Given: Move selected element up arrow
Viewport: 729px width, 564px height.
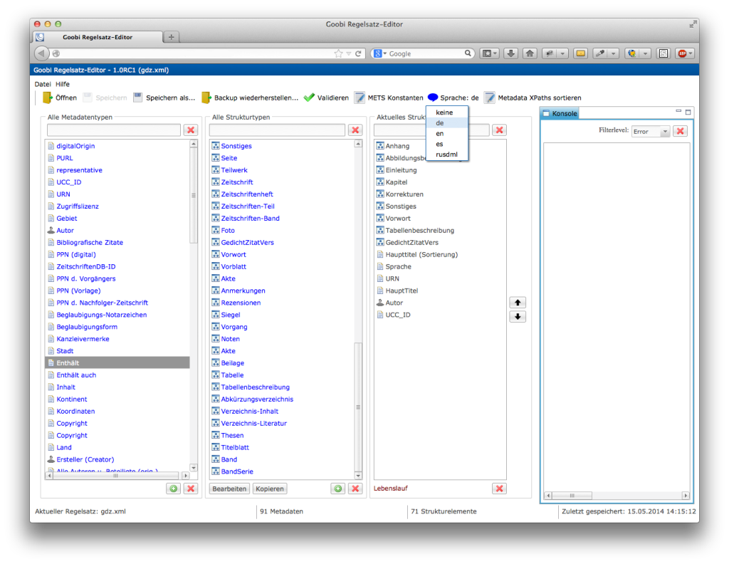Looking at the screenshot, I should (x=518, y=303).
